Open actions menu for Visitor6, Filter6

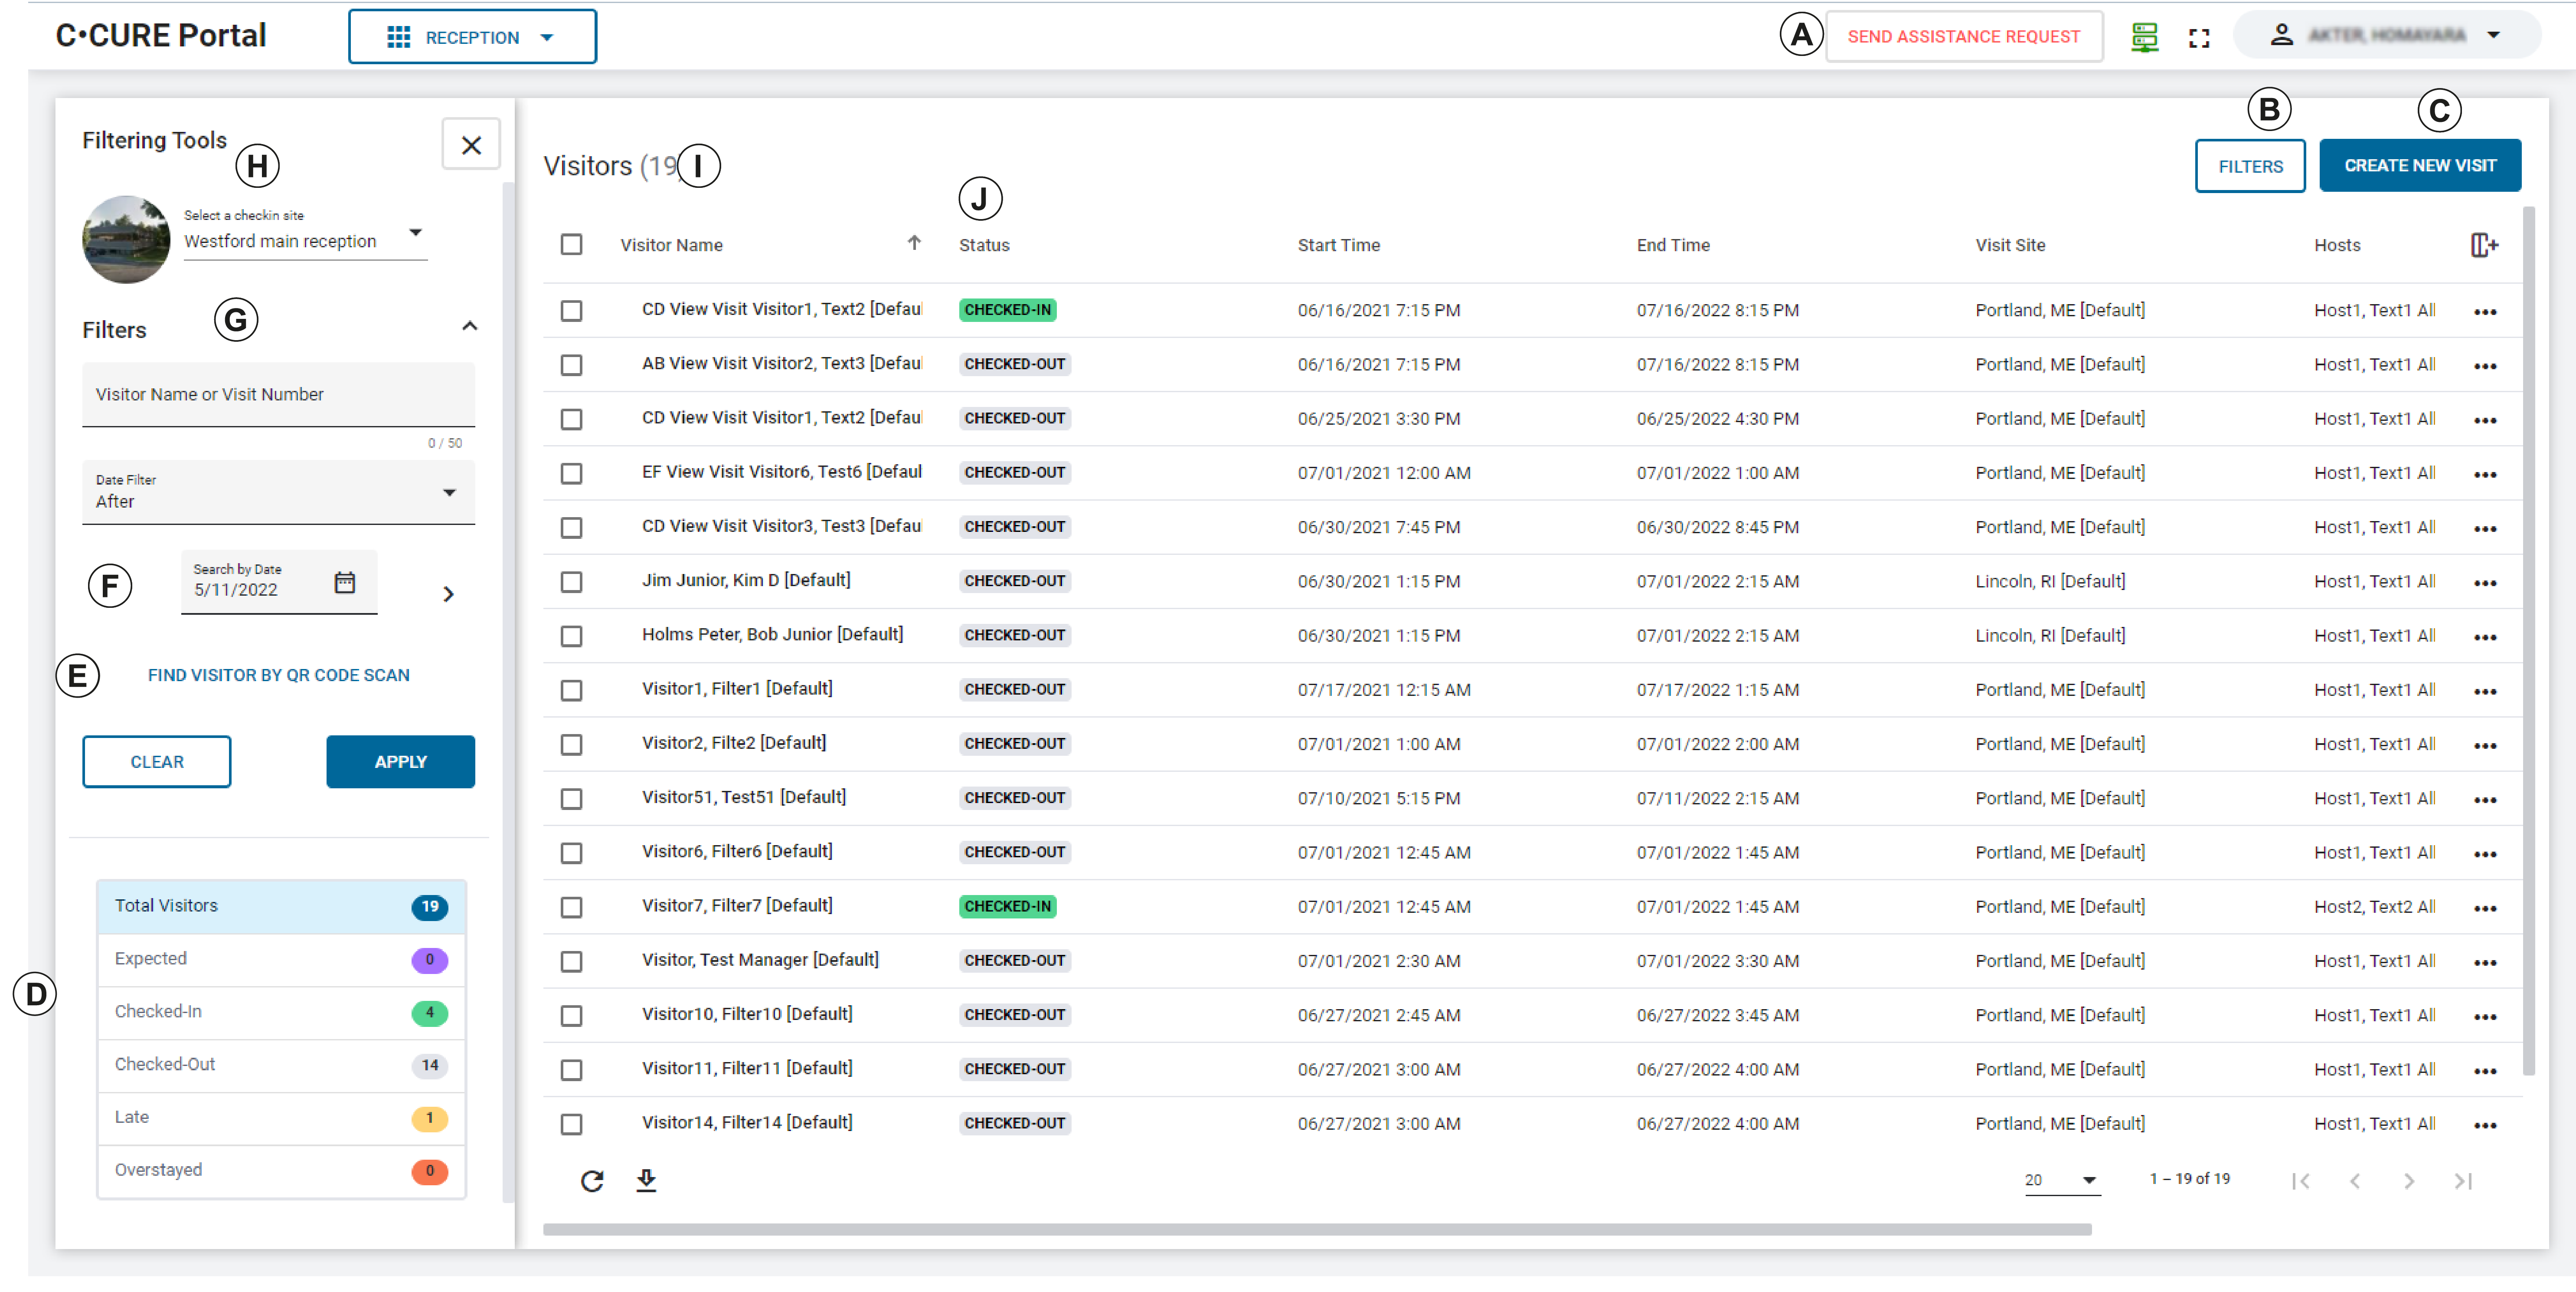coord(2485,854)
